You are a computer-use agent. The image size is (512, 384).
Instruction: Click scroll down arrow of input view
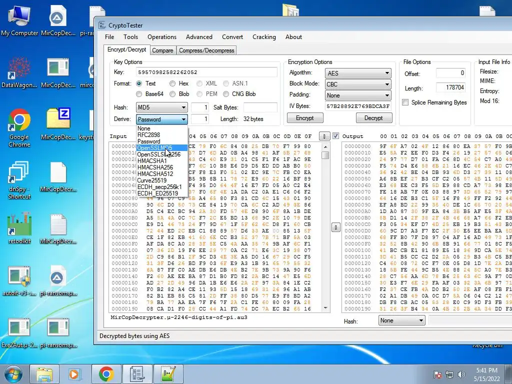[x=325, y=308]
